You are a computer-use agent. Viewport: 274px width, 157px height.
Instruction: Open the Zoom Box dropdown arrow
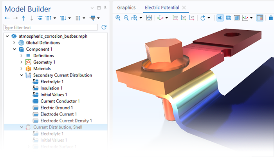pos(141,18)
